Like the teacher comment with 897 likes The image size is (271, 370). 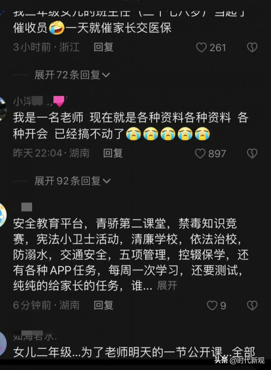[x=210, y=153]
